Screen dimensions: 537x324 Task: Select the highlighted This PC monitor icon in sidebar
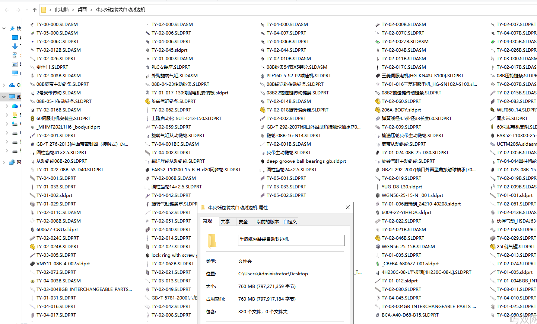[x=12, y=97]
